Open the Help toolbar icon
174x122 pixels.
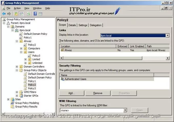tap(35, 14)
